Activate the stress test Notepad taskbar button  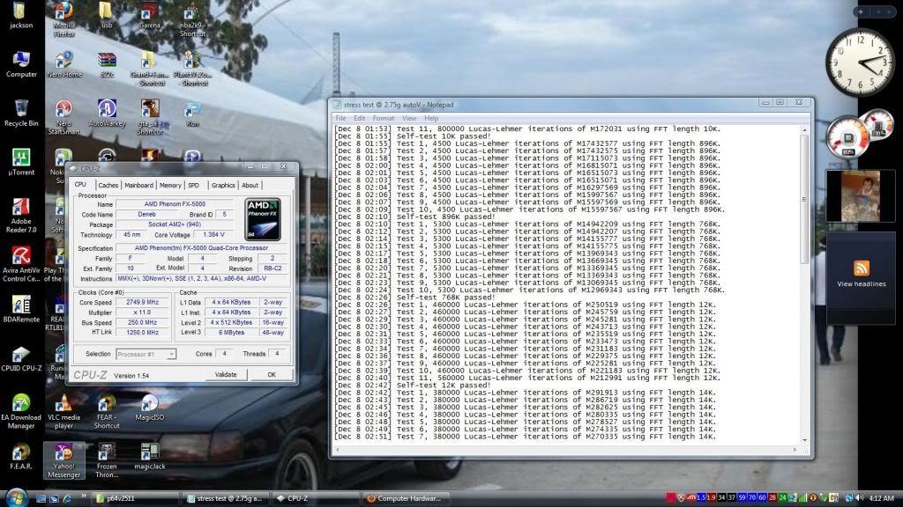[x=225, y=498]
